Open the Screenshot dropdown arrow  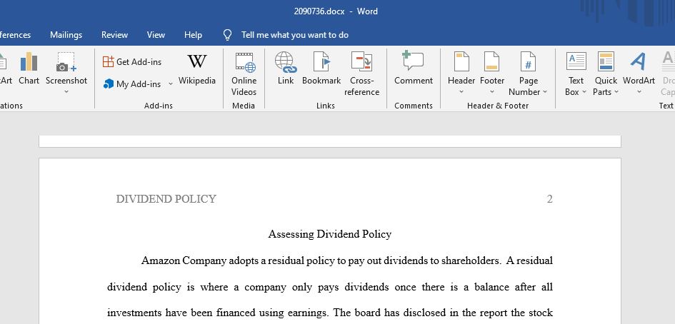coord(66,91)
